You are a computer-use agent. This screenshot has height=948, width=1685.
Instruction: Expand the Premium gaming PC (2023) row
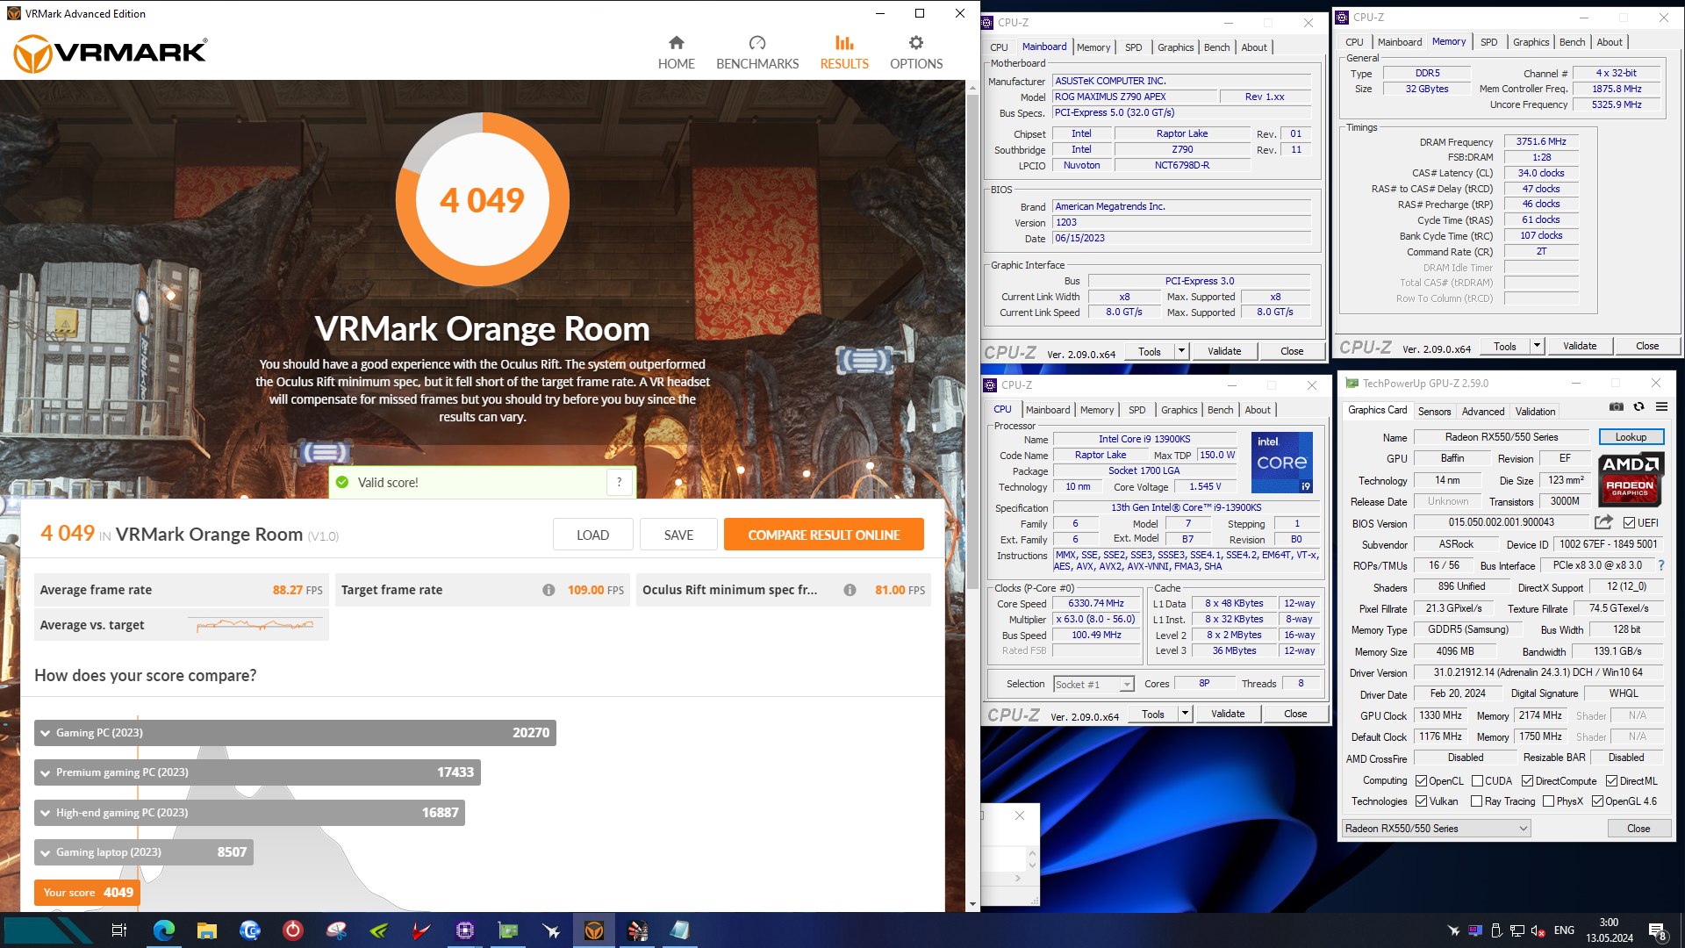click(258, 772)
